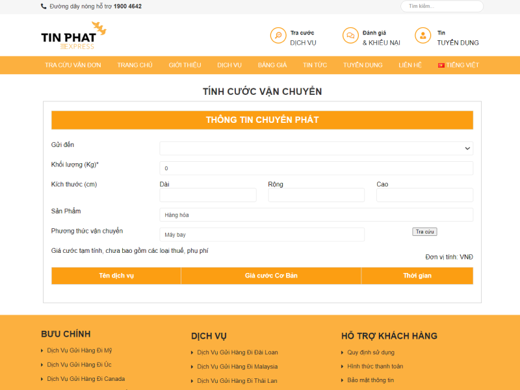
Task: Click the phone hotline icon
Action: pyautogui.click(x=44, y=6)
